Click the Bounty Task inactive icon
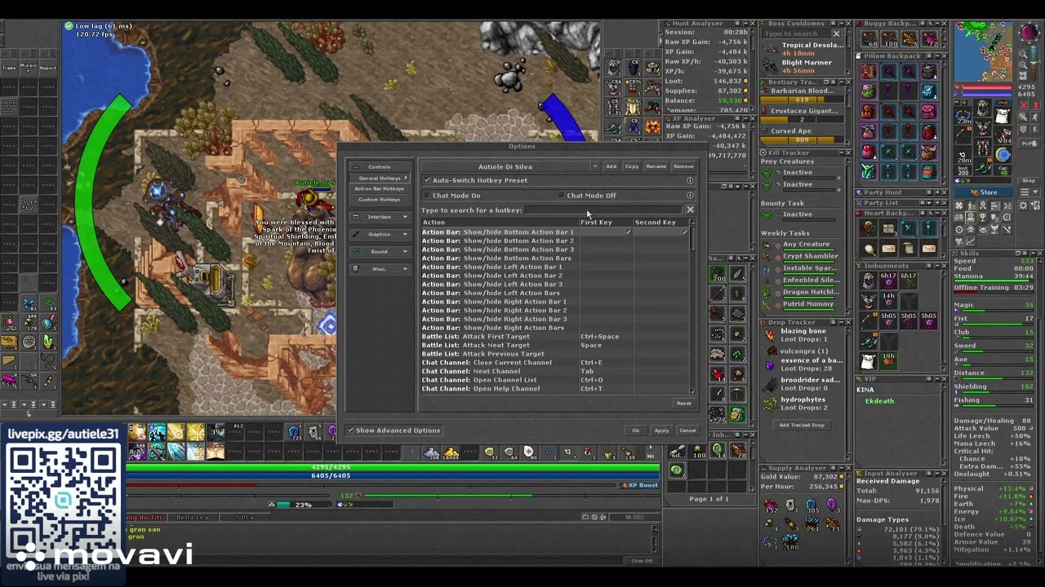This screenshot has height=587, width=1045. click(x=767, y=214)
